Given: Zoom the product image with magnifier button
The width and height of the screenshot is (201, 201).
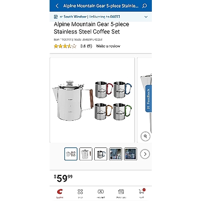Looking at the screenshot, I should pos(145,136).
